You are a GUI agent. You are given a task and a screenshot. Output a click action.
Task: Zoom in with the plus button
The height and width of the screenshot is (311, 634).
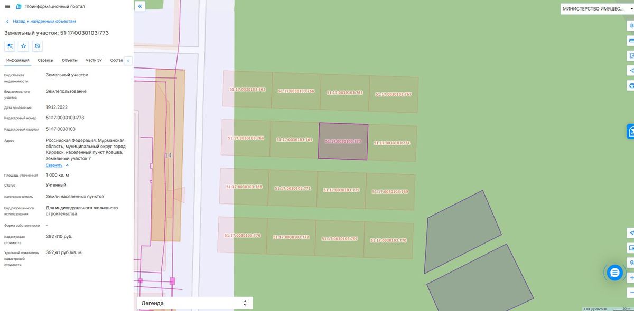(631, 277)
